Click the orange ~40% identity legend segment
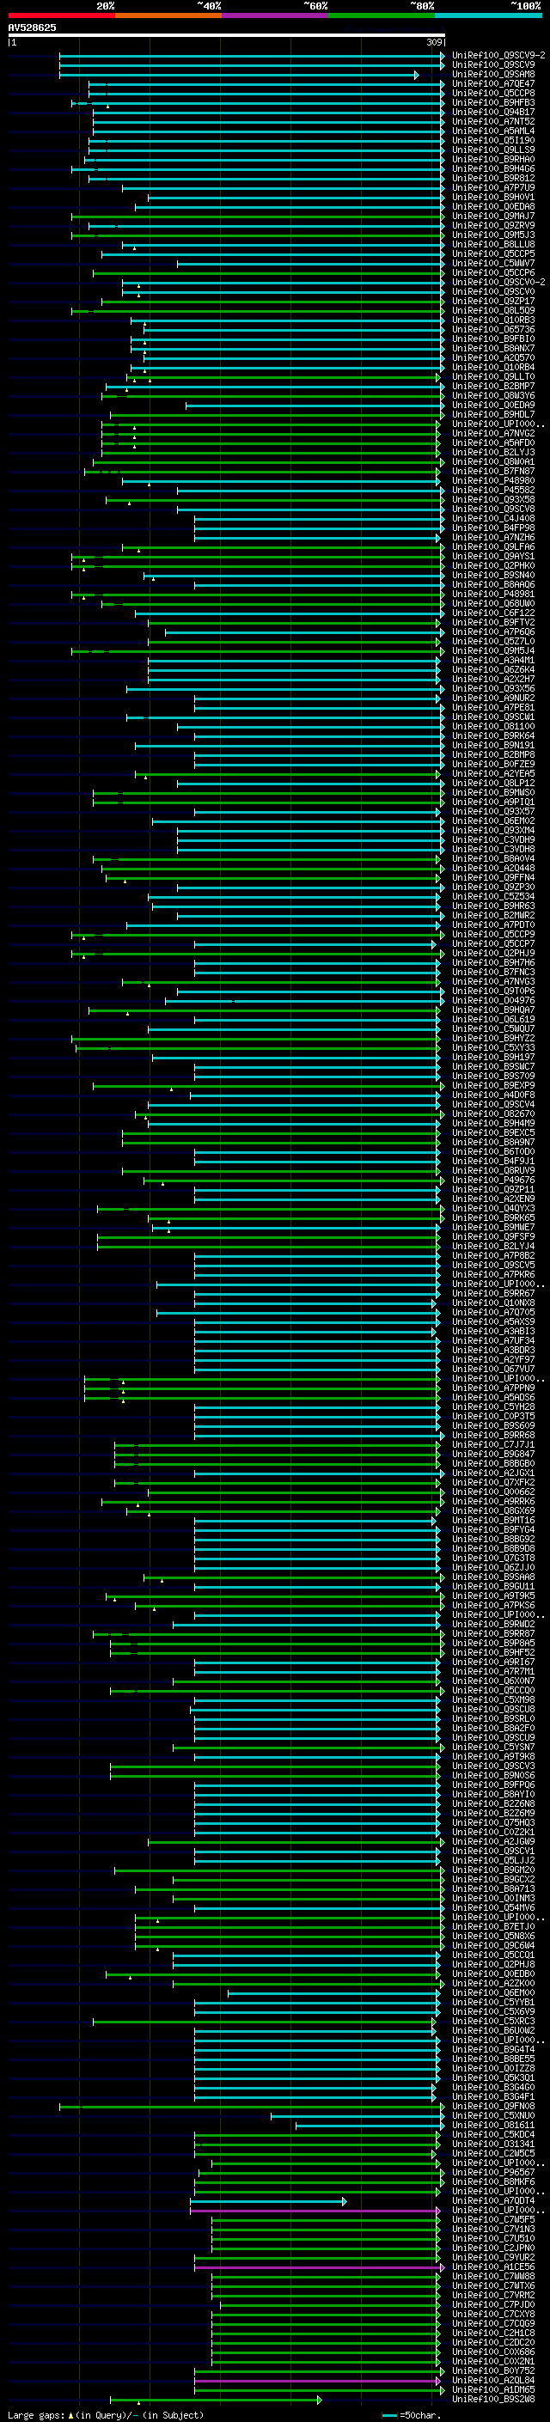The height and width of the screenshot is (2422, 550). tap(168, 16)
